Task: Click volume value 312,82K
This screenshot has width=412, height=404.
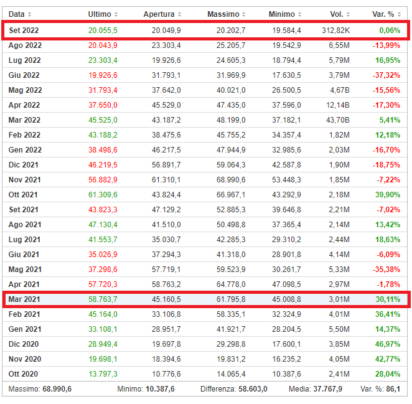Action: (336, 31)
